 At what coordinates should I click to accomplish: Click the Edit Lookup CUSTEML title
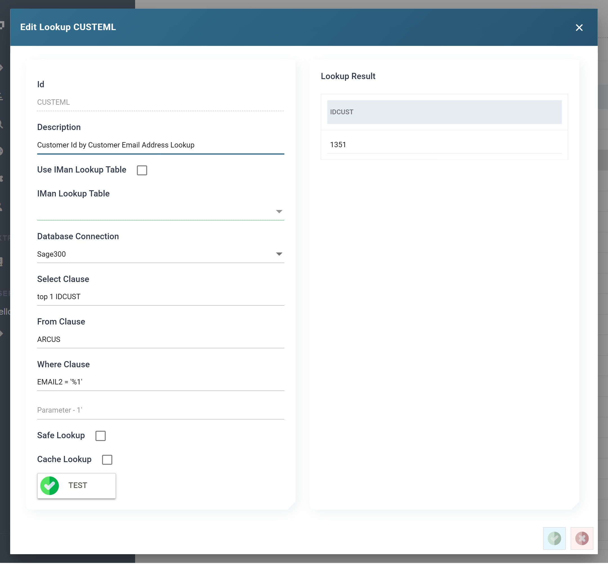[68, 27]
